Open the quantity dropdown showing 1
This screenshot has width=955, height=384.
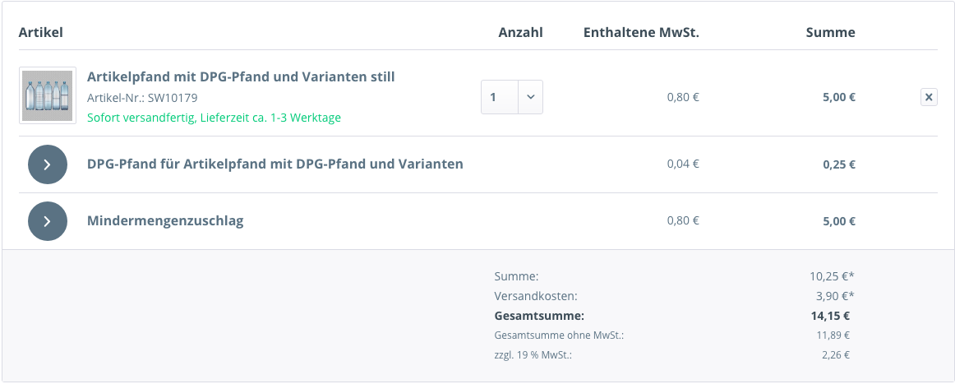point(512,97)
